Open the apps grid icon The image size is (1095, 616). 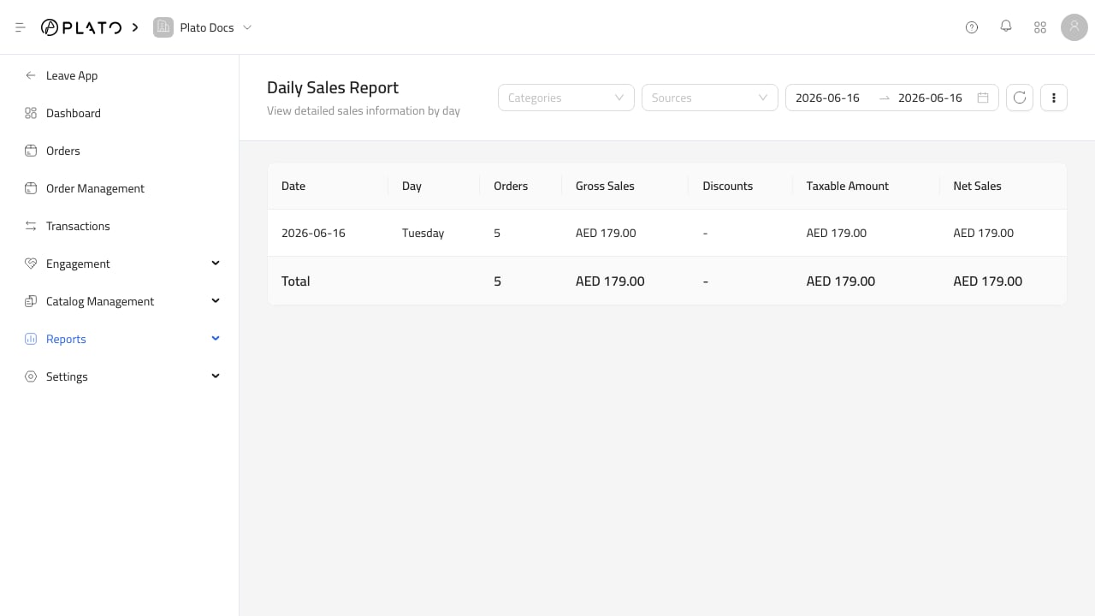pos(1040,27)
